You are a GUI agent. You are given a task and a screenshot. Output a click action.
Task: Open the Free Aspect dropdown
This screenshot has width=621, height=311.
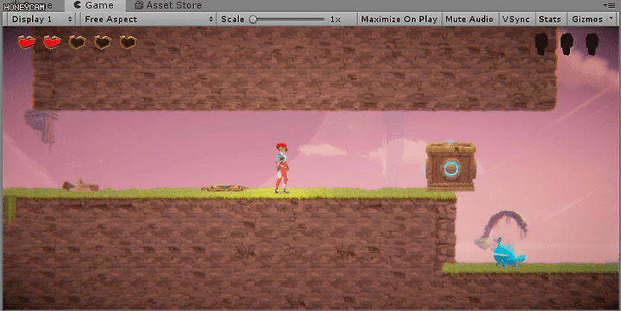pos(148,19)
